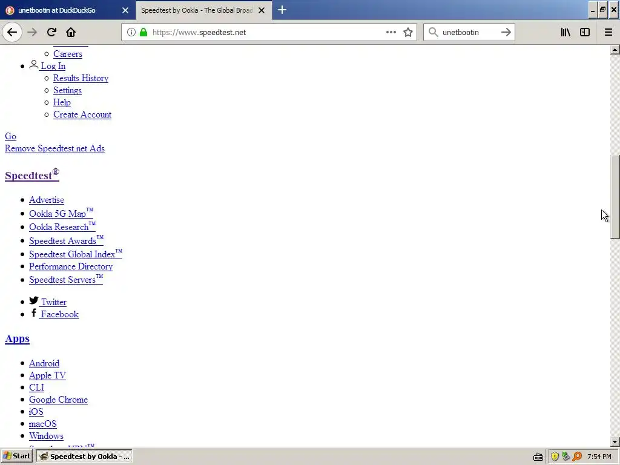Click the Apps heading link

(17, 339)
